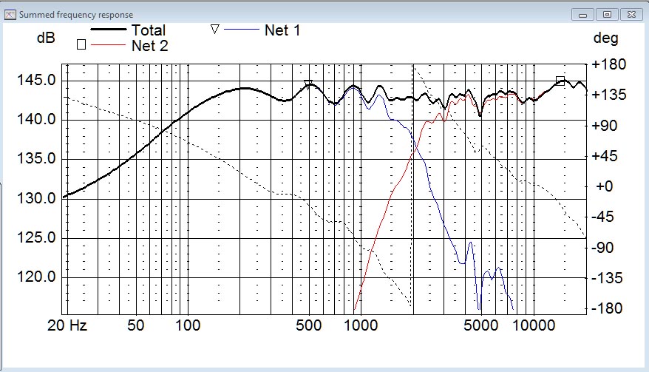Click the 130.0 dB axis value
The image size is (649, 372).
point(36,198)
